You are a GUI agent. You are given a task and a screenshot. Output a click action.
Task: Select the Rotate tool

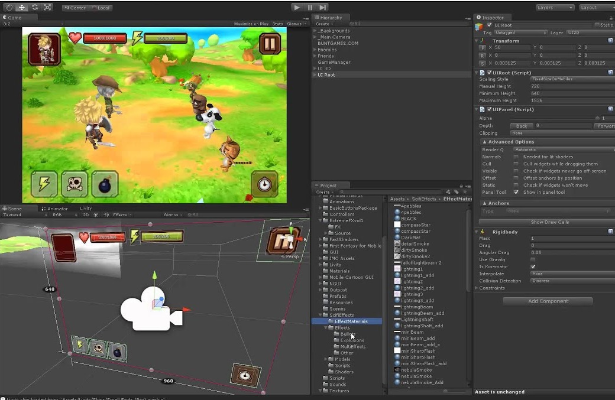[35, 8]
